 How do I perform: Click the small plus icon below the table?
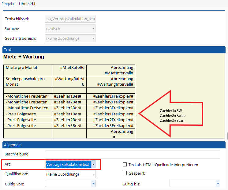[x=114, y=137]
